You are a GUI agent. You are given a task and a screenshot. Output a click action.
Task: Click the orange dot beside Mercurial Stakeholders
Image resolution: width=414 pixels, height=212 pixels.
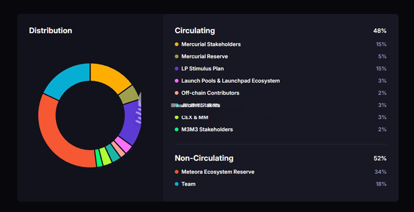tap(177, 45)
